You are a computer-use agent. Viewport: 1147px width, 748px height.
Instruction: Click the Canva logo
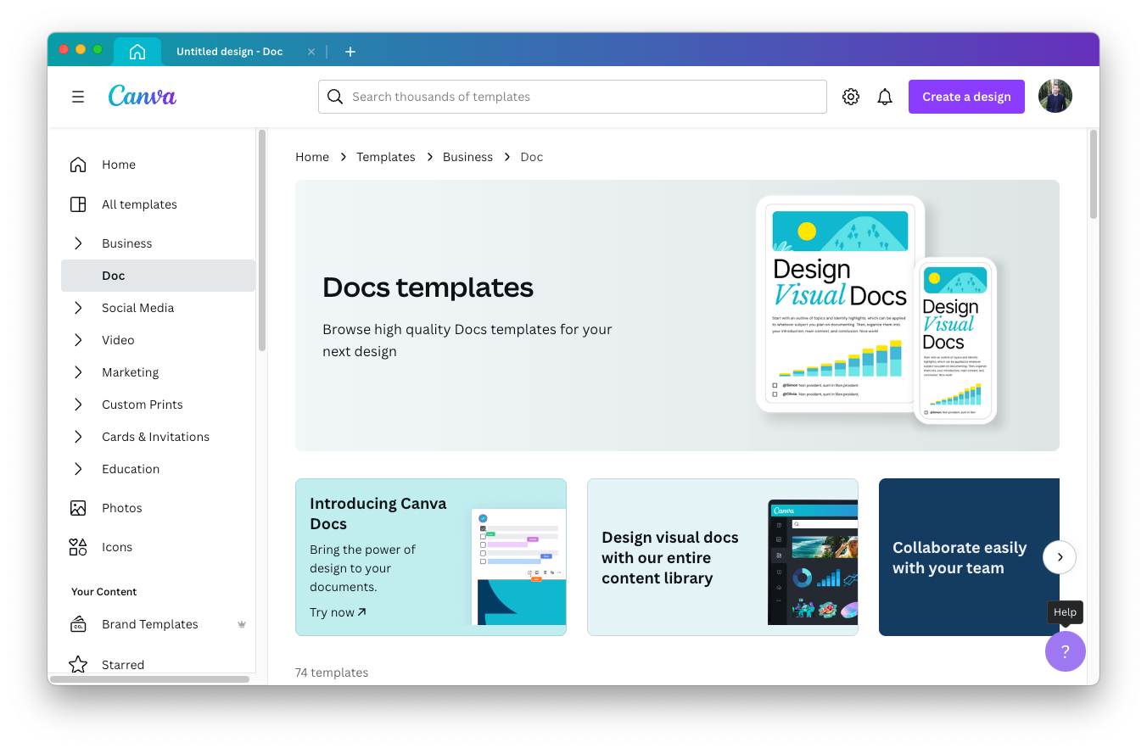143,96
